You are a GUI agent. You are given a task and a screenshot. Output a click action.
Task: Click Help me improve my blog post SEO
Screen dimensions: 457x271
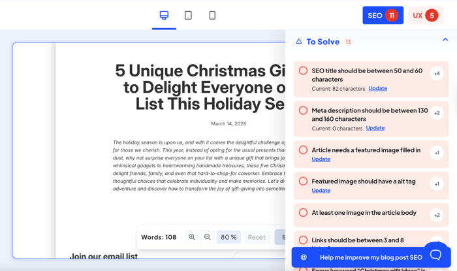click(371, 257)
